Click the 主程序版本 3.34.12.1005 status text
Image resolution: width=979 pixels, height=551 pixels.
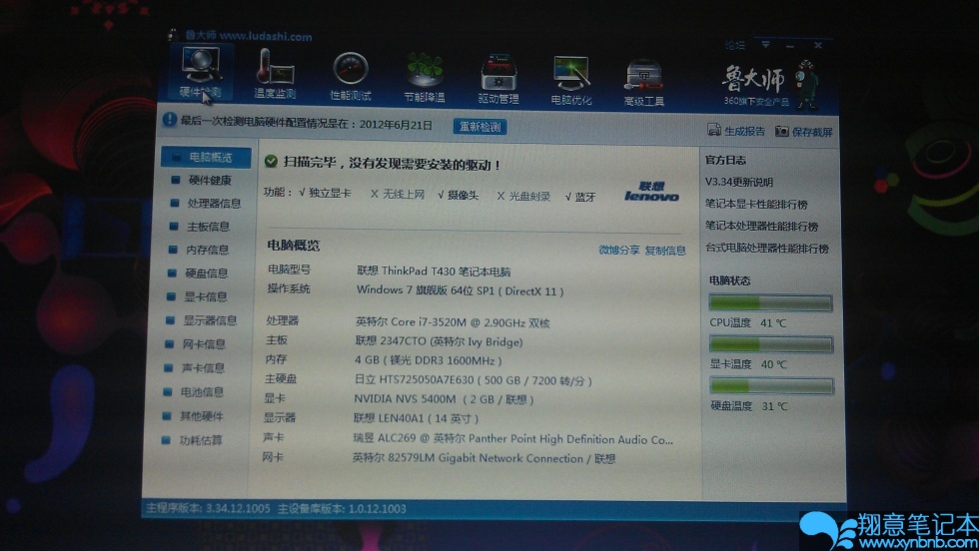(209, 508)
